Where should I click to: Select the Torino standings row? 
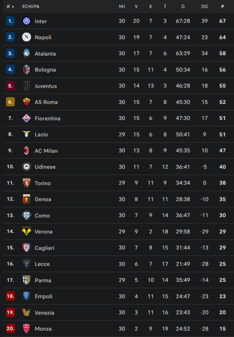point(119,183)
